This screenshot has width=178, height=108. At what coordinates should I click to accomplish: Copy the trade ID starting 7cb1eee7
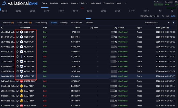(x=18, y=81)
